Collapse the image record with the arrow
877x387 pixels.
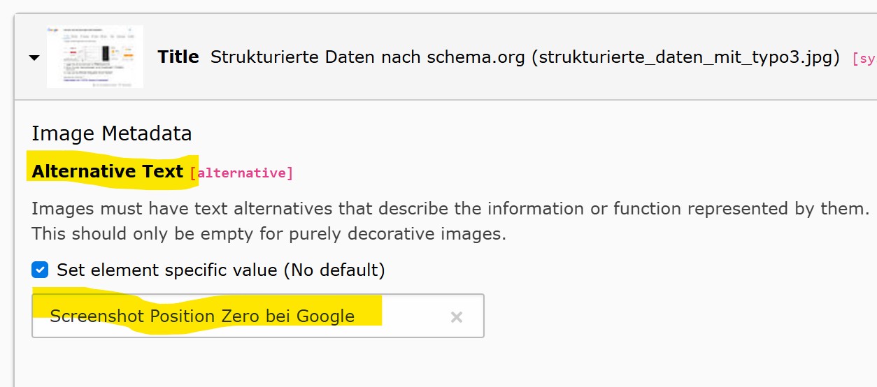(x=34, y=58)
